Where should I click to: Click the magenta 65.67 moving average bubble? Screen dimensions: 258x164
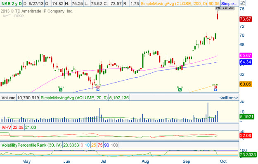click(x=246, y=55)
